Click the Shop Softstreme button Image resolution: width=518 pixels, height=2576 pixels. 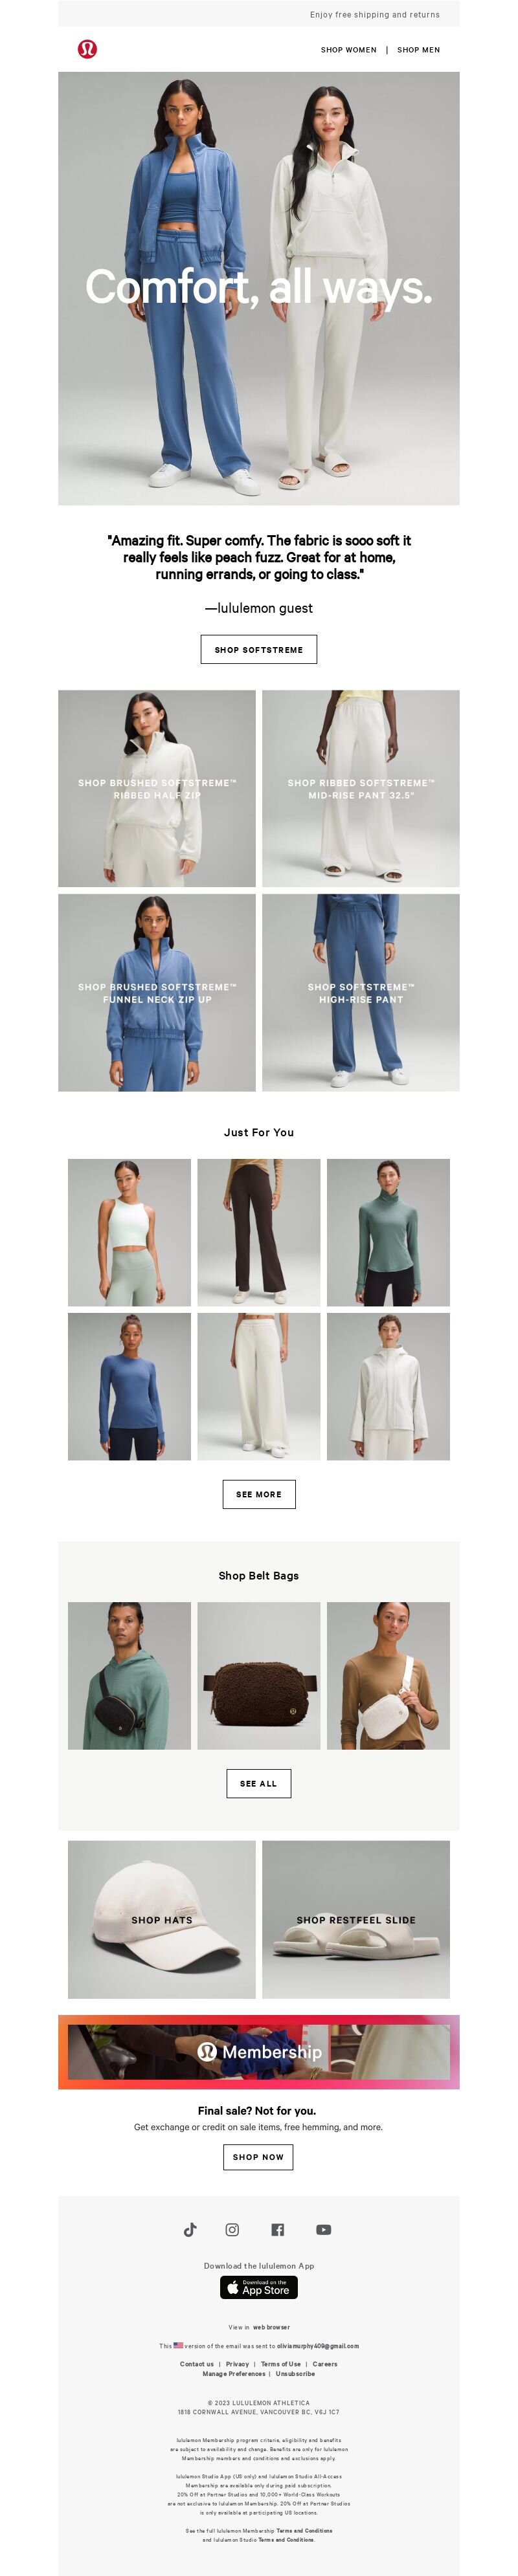click(x=259, y=649)
